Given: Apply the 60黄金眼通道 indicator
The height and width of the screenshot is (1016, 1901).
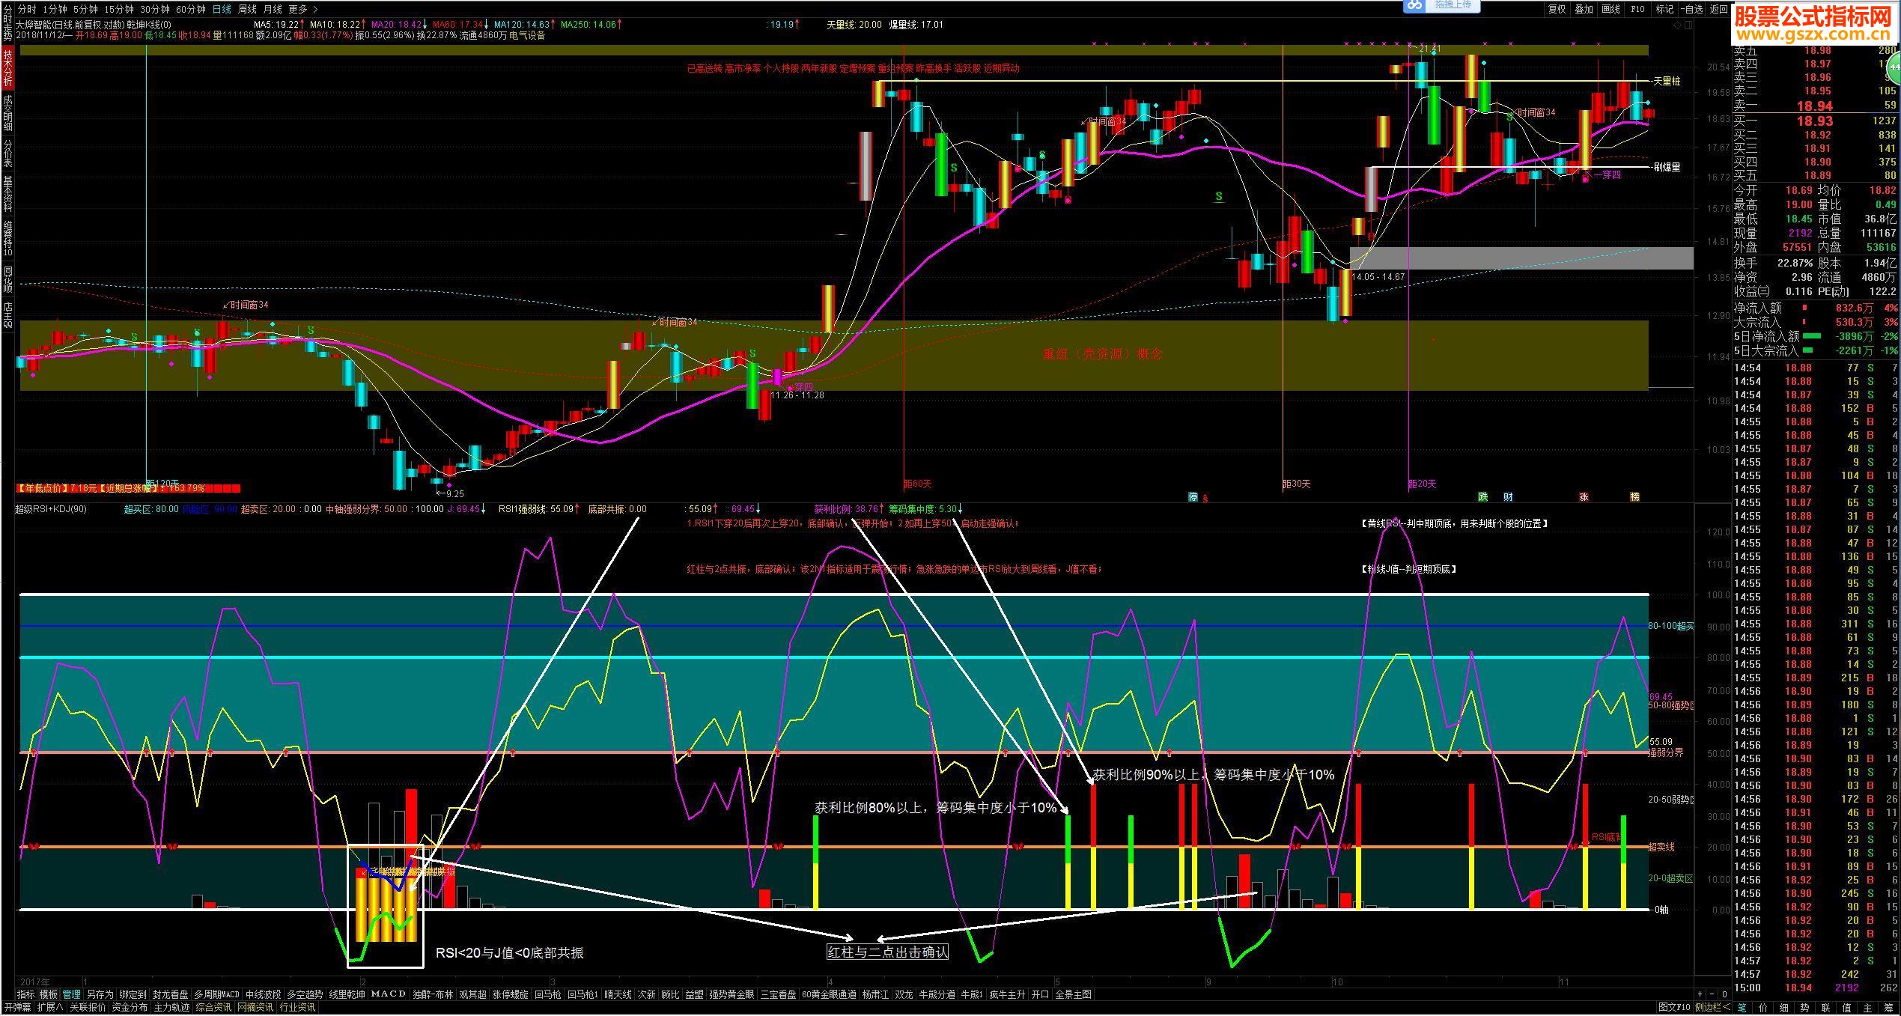Looking at the screenshot, I should pyautogui.click(x=829, y=994).
